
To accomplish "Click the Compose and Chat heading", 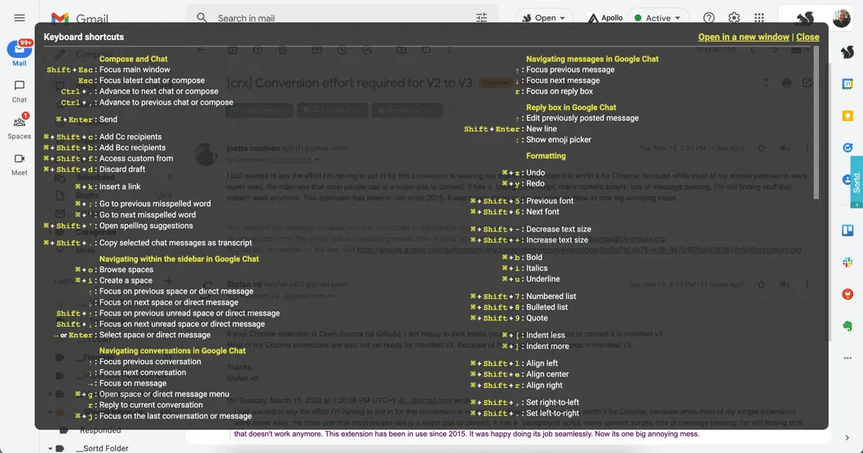I will point(133,59).
